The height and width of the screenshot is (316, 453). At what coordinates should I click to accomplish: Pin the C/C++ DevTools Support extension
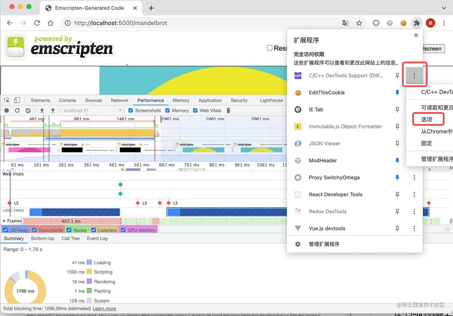[397, 76]
